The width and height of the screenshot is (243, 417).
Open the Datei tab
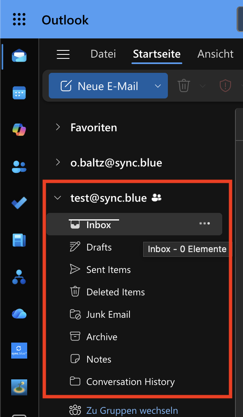click(103, 54)
